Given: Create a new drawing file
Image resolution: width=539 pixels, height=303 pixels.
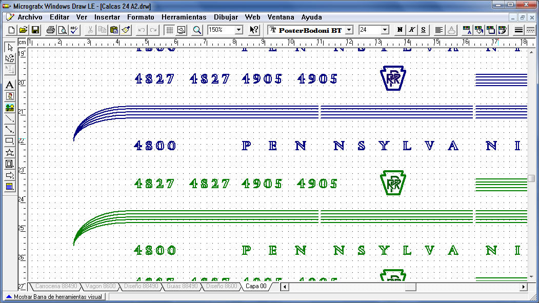Looking at the screenshot, I should (x=11, y=30).
